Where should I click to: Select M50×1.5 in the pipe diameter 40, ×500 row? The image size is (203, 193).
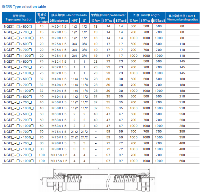[x=59, y=96]
